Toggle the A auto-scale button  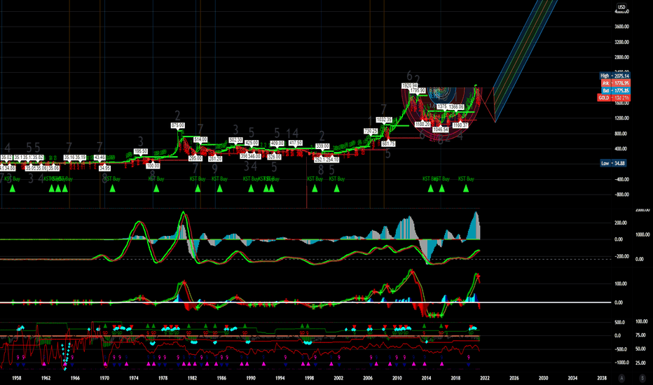point(621,378)
